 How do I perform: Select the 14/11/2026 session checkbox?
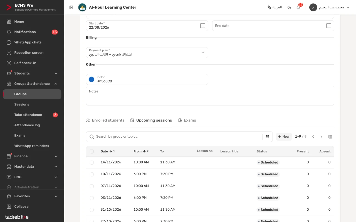[x=92, y=162]
